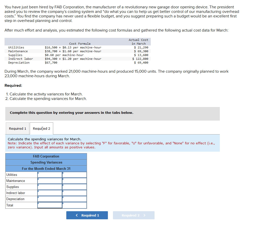This screenshot has height=242, width=271.
Task: Click the Depreciation amount input cell
Action: coord(50,199)
